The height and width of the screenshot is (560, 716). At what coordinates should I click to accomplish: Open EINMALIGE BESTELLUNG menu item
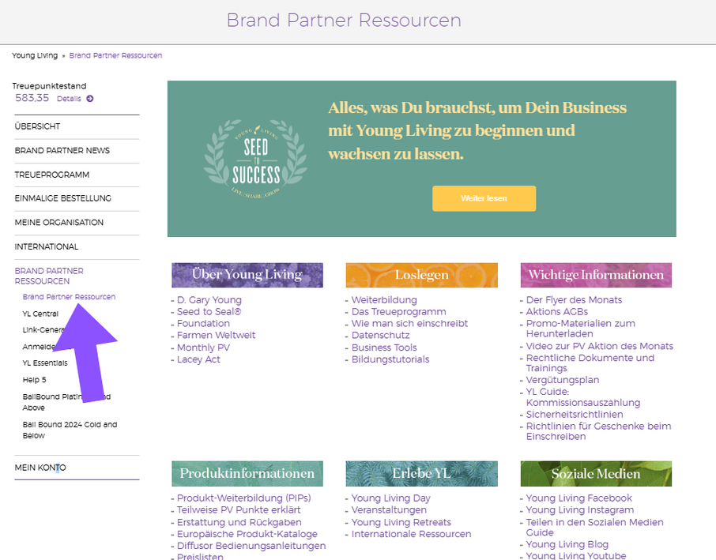[63, 198]
